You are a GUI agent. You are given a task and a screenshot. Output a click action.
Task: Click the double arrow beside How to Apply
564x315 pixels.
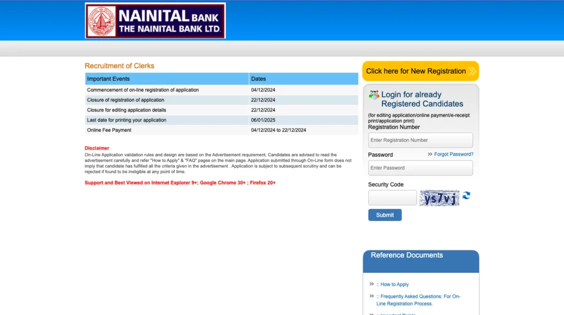(x=372, y=284)
